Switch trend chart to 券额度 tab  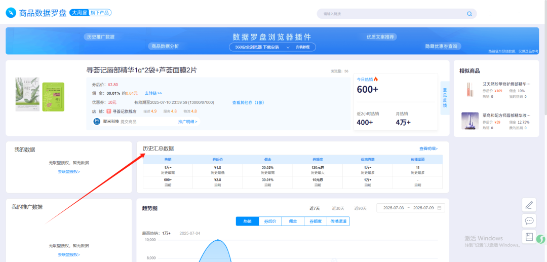(316, 221)
